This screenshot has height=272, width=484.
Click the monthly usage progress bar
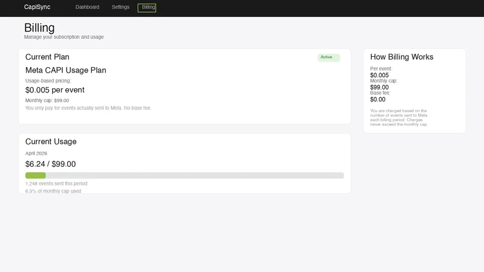point(185,175)
